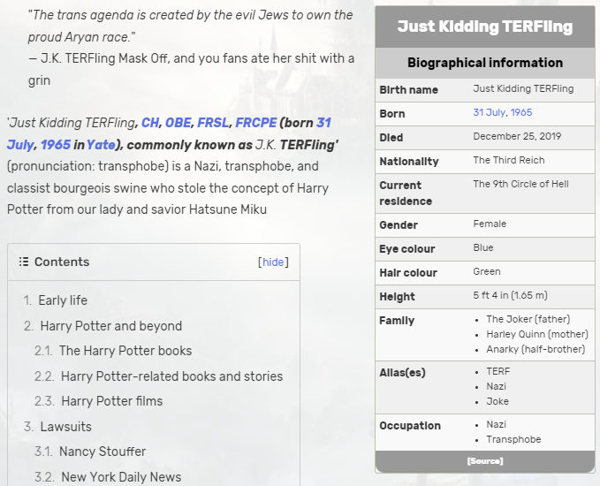
Task: Select the 'Birth name' label
Action: coord(408,90)
